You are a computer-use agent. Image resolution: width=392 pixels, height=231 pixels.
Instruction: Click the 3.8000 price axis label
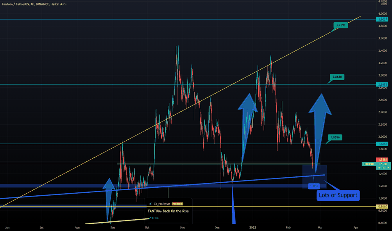click(382, 26)
